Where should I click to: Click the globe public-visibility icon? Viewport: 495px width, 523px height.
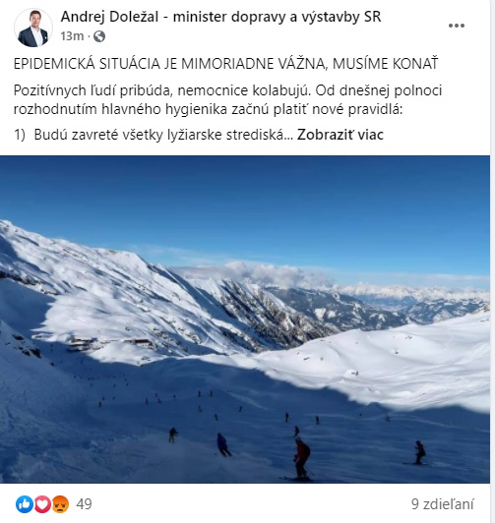(x=99, y=36)
